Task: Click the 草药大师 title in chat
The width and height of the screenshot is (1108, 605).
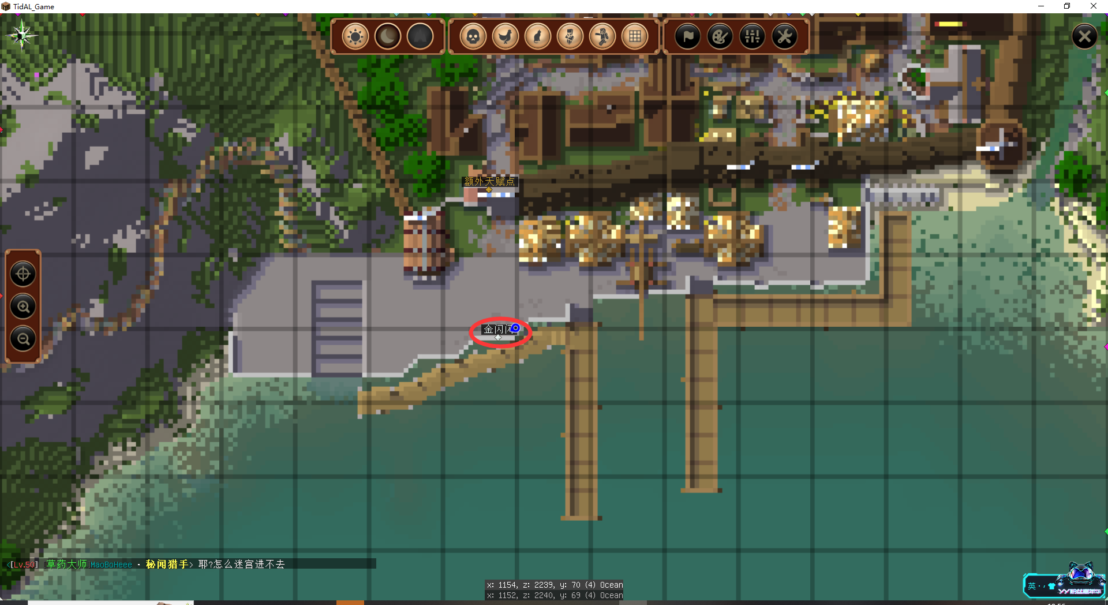Action: pyautogui.click(x=66, y=564)
